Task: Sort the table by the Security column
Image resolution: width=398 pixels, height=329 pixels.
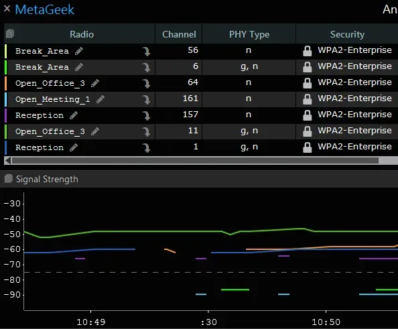Action: tap(347, 34)
